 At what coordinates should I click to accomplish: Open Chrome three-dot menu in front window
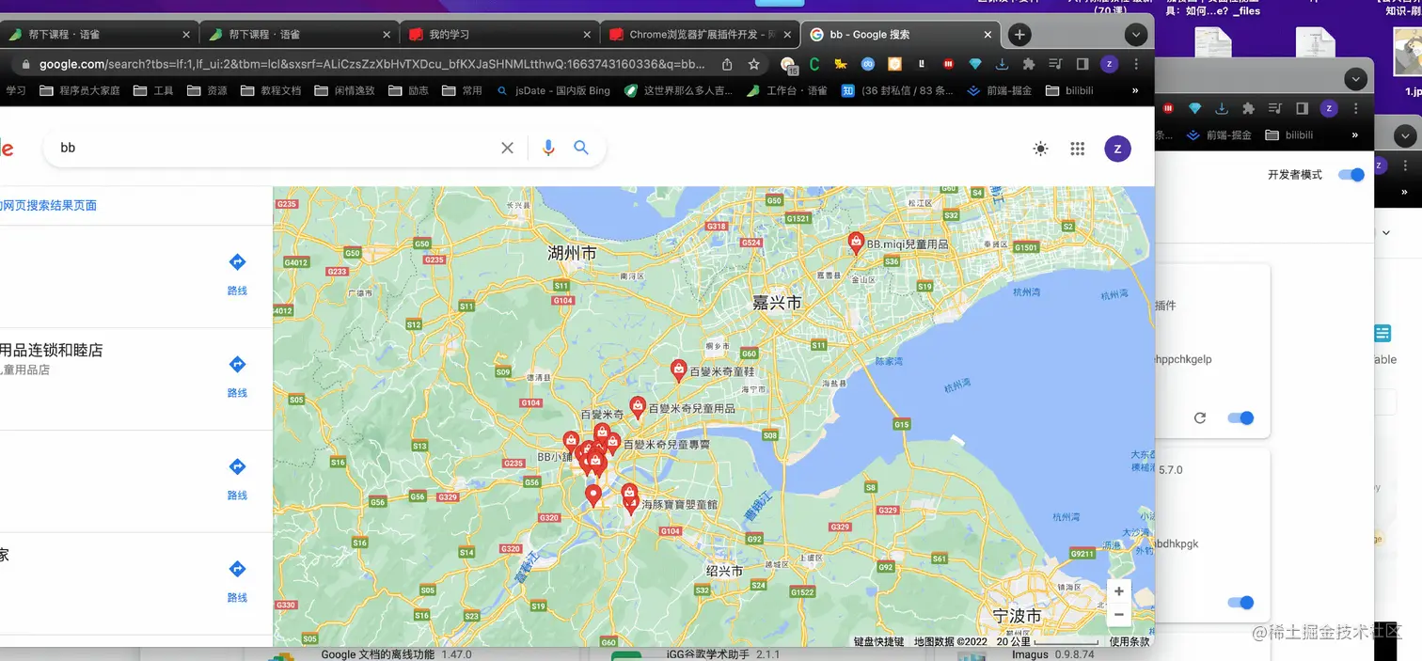click(1136, 64)
